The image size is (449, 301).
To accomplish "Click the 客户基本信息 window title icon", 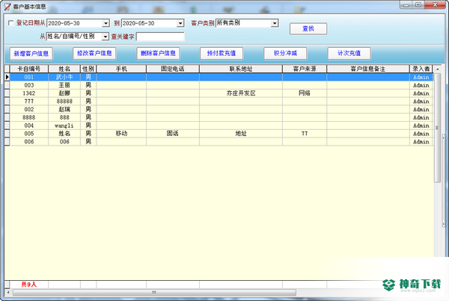I will [x=7, y=7].
